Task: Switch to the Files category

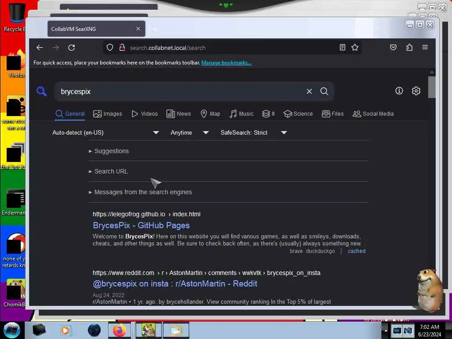Action: 333,114
